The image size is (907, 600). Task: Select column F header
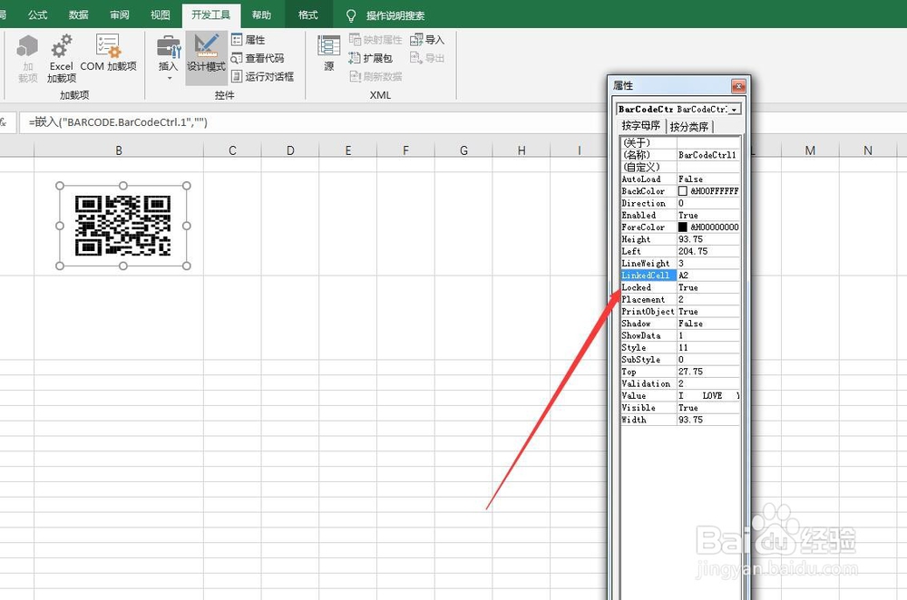coord(405,150)
